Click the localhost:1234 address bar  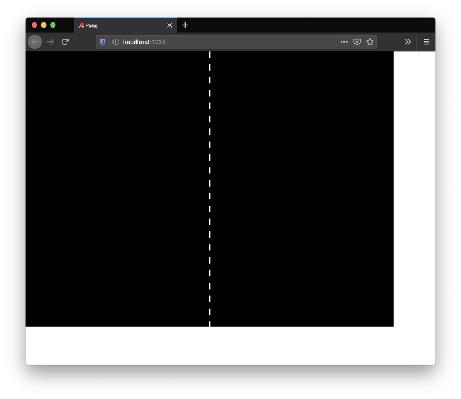231,42
